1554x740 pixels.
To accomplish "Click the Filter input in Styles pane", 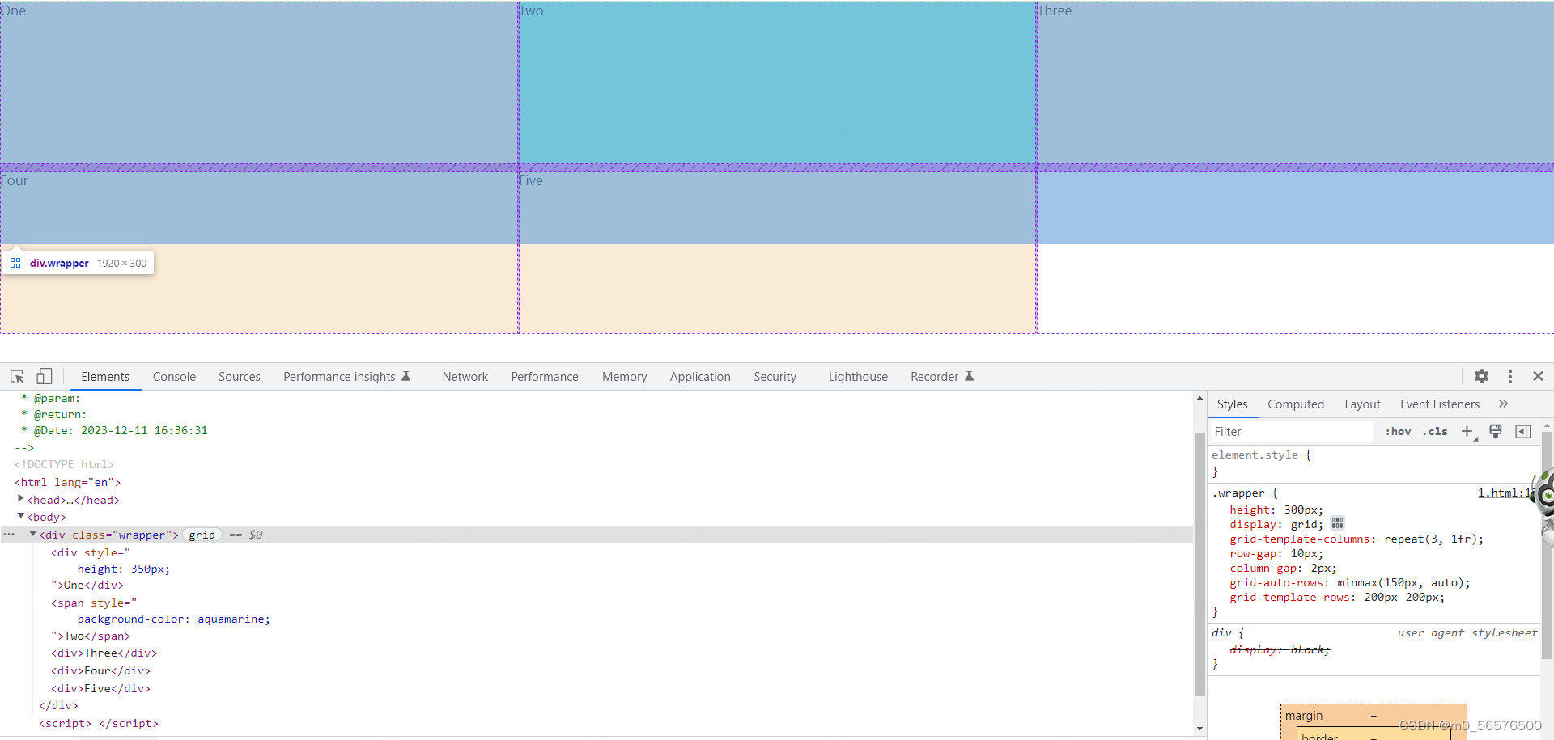I will (1291, 431).
